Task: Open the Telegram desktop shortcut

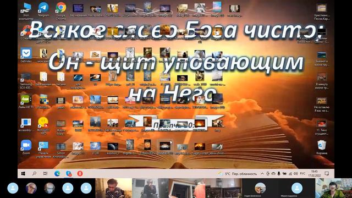Action: click(43, 9)
